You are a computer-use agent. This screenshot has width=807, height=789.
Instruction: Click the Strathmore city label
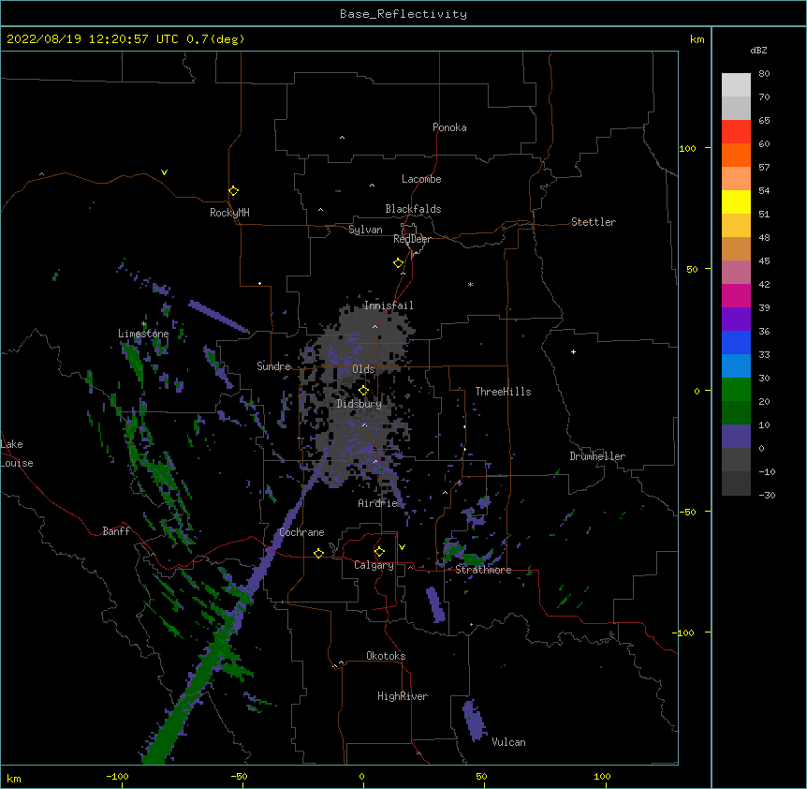click(x=483, y=570)
